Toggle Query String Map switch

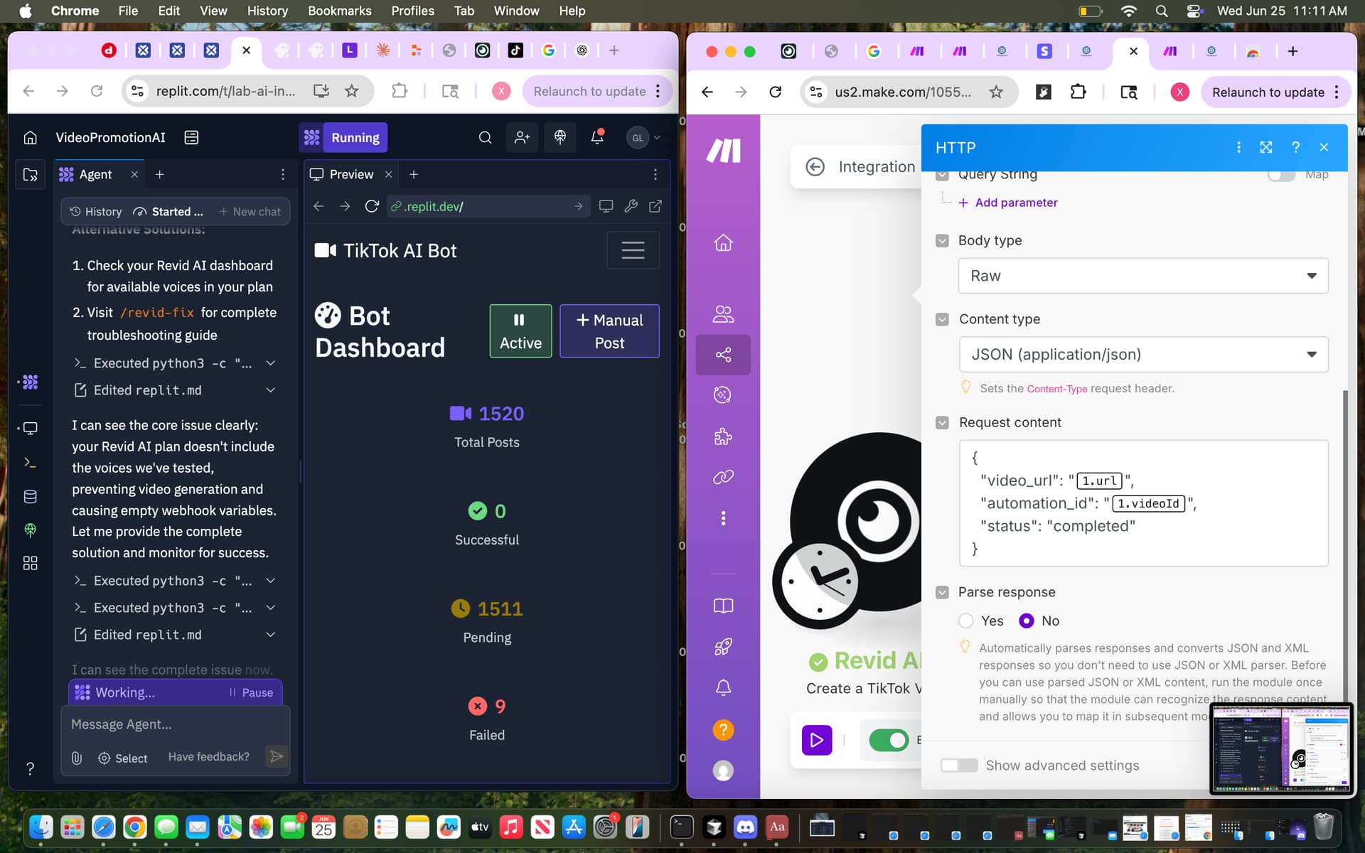[x=1281, y=176]
